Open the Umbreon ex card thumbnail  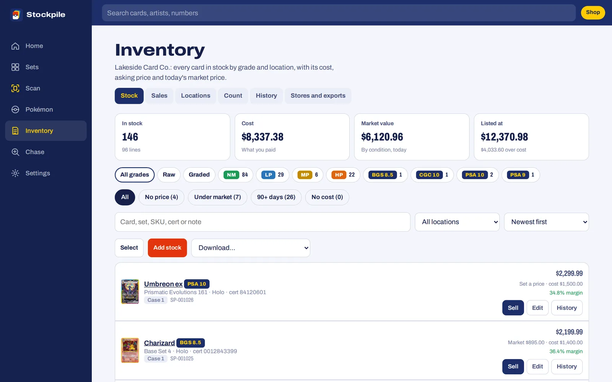tap(130, 291)
